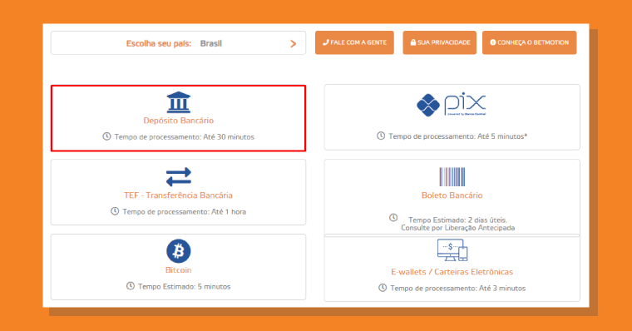
Task: Click the transfer arrows icon for TEF
Action: pos(179,176)
